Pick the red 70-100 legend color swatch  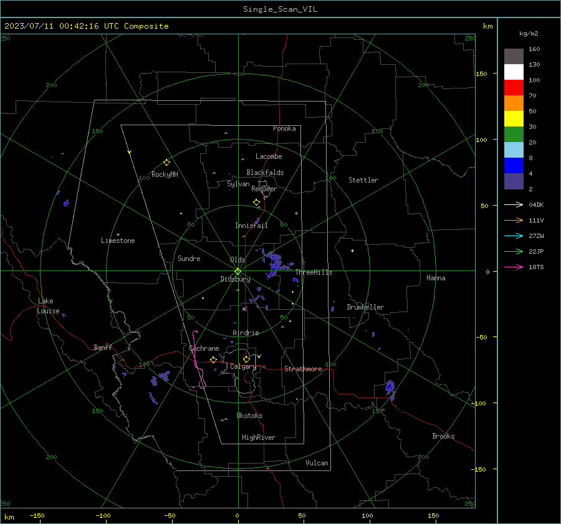click(514, 88)
